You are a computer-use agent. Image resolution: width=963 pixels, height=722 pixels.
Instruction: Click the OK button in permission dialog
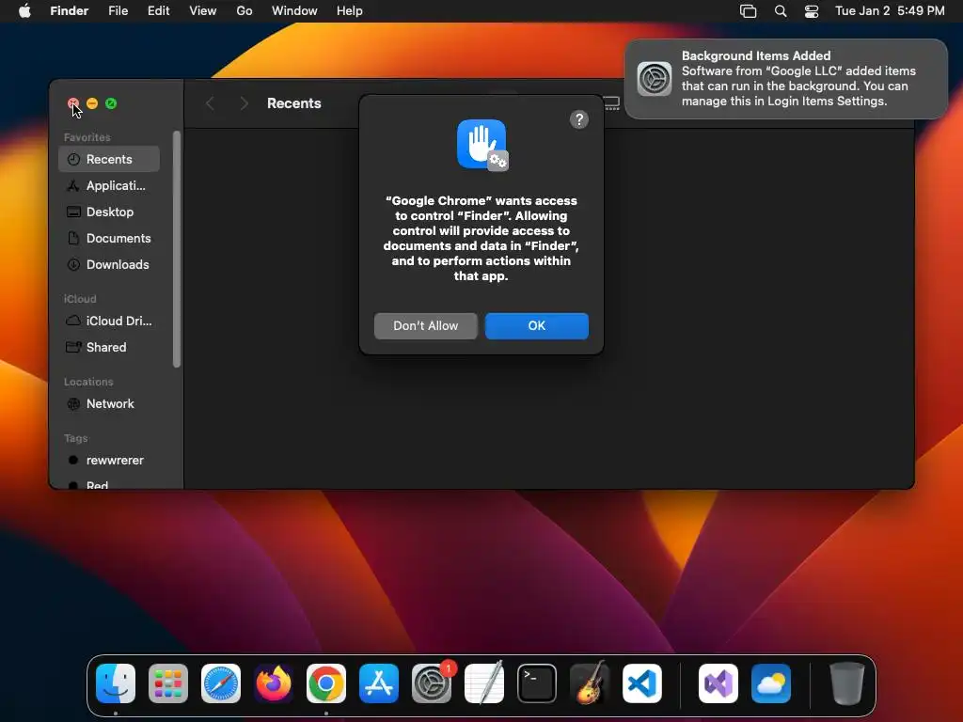coord(536,326)
